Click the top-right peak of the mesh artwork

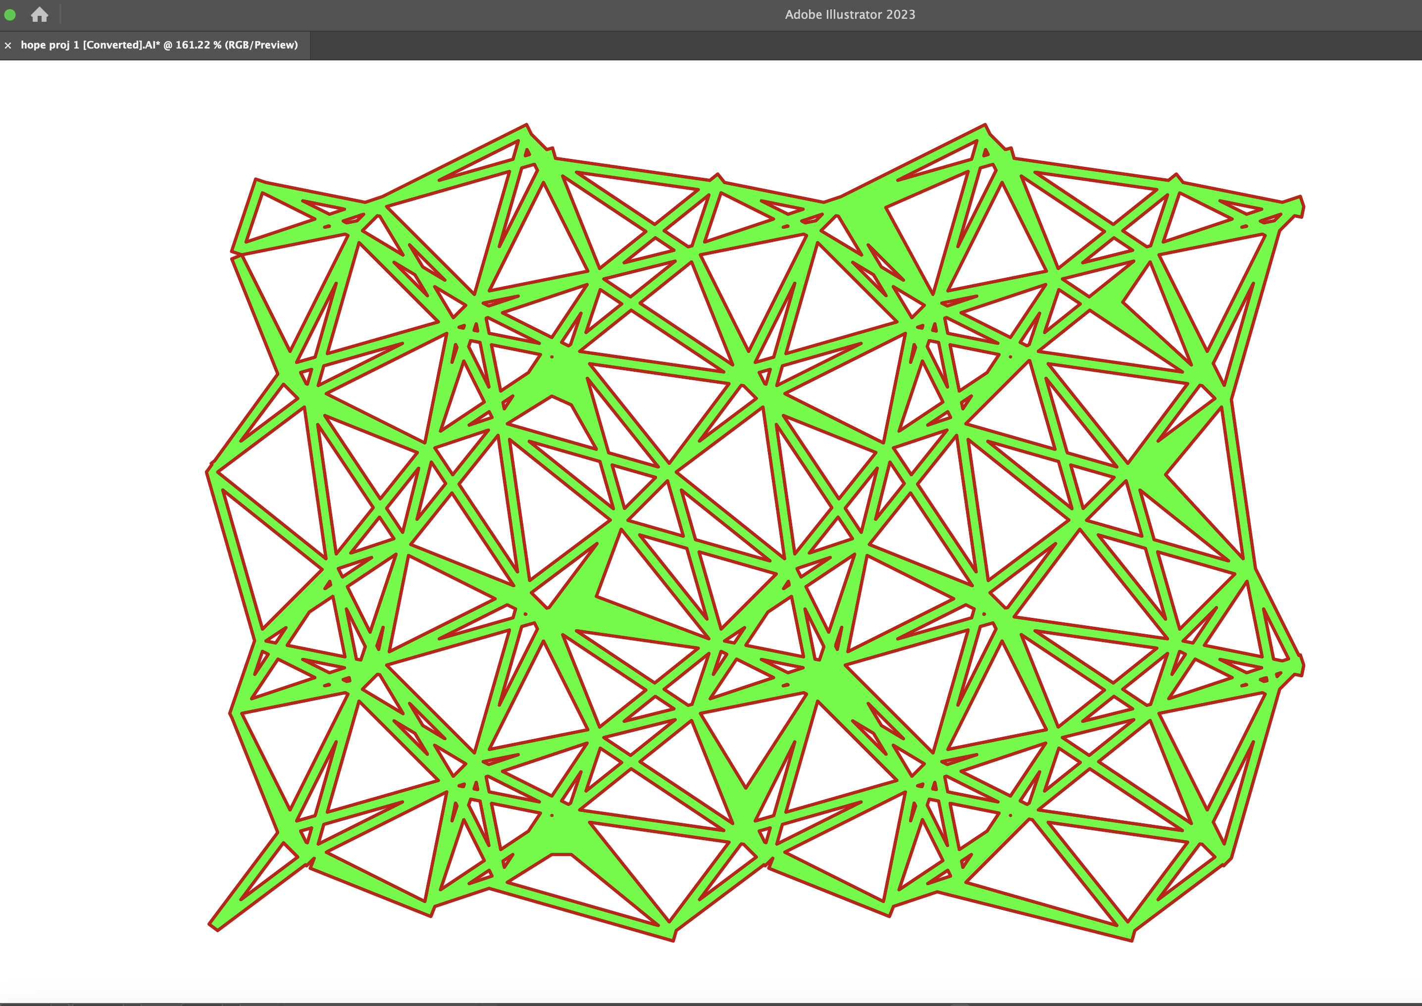[984, 128]
